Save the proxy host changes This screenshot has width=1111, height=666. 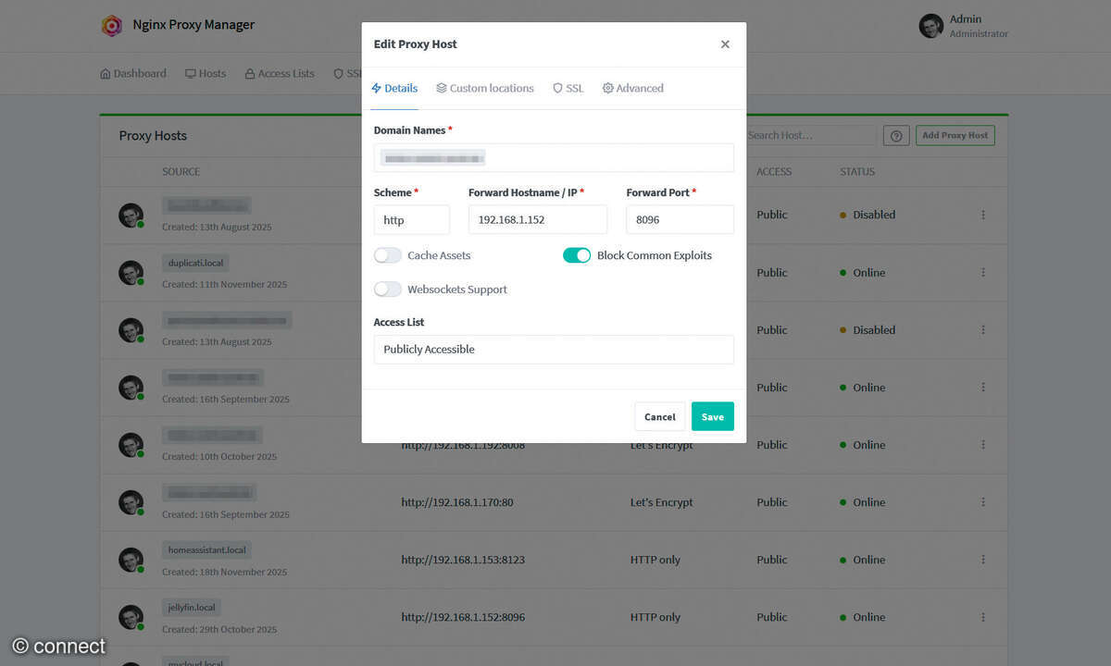pos(712,416)
